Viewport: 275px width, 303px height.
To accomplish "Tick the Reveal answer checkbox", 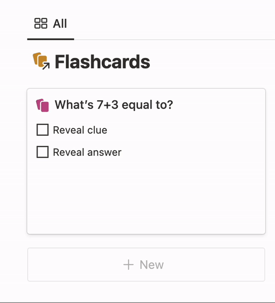I will [x=43, y=152].
